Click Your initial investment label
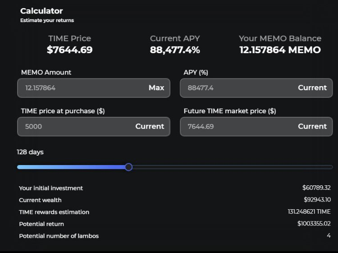This screenshot has width=338, height=253. (x=51, y=188)
